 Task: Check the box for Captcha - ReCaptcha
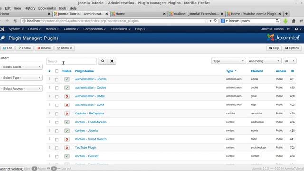tap(57, 114)
